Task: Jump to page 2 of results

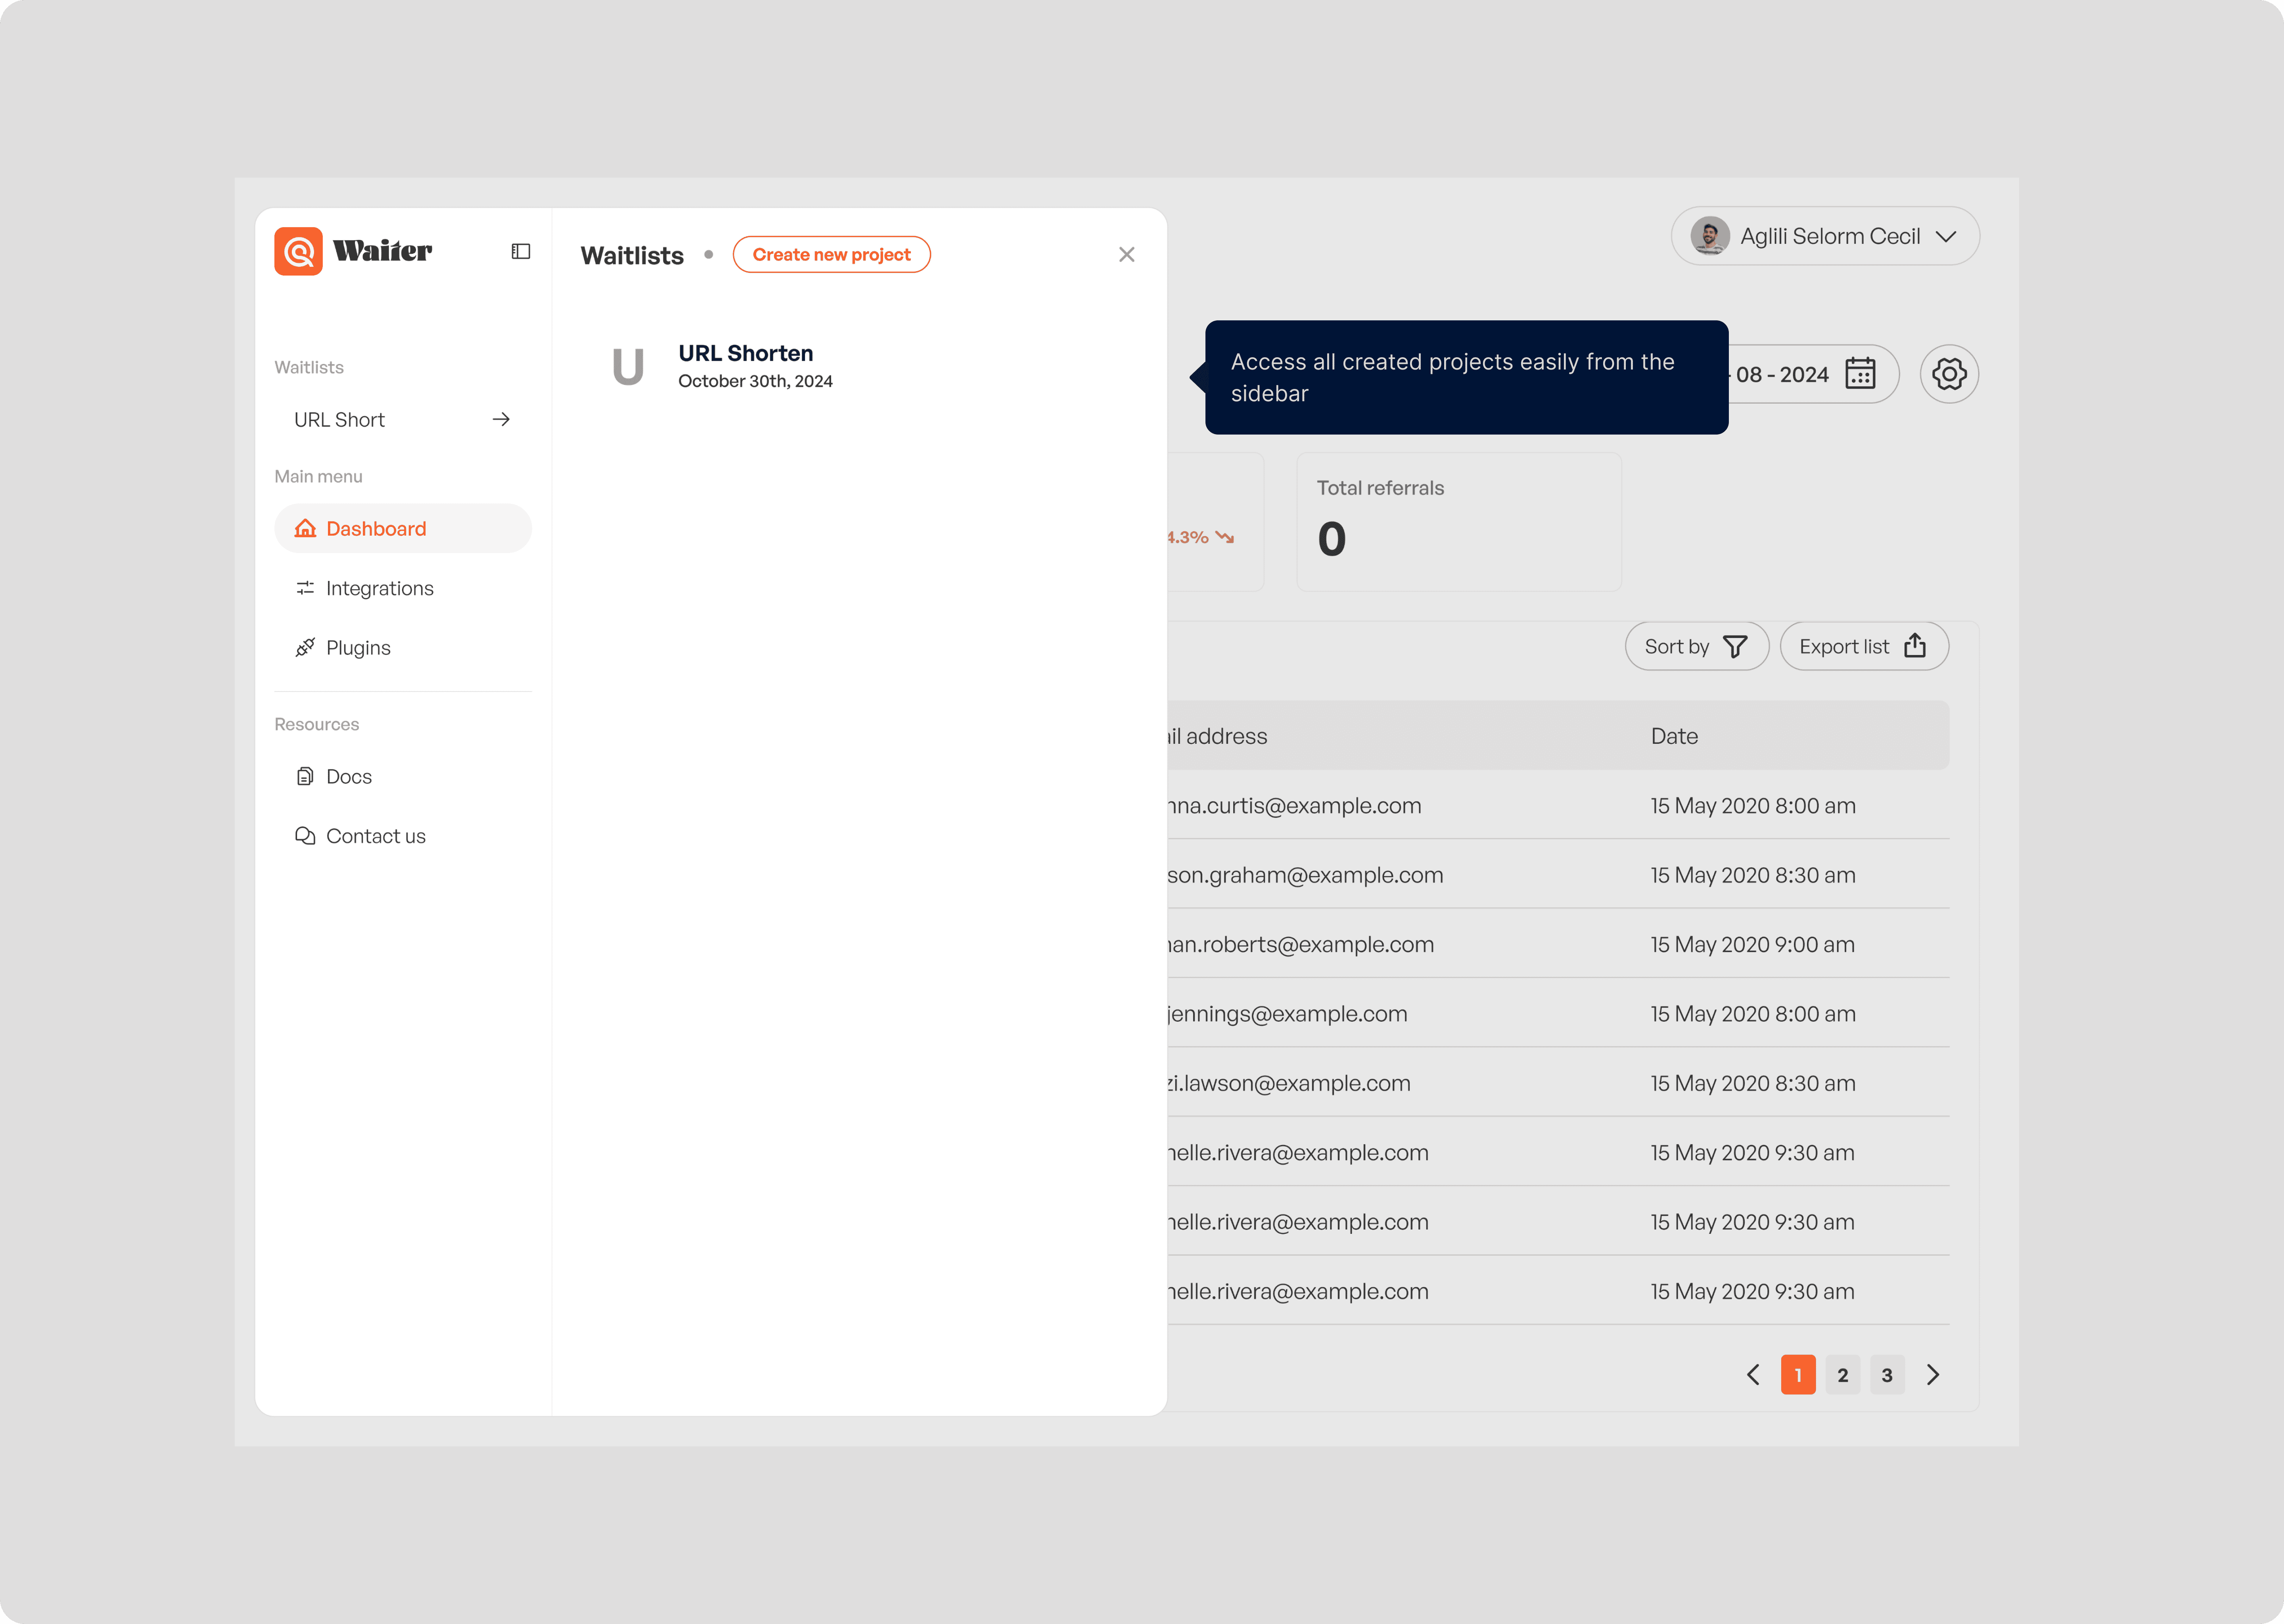Action: point(1842,1375)
